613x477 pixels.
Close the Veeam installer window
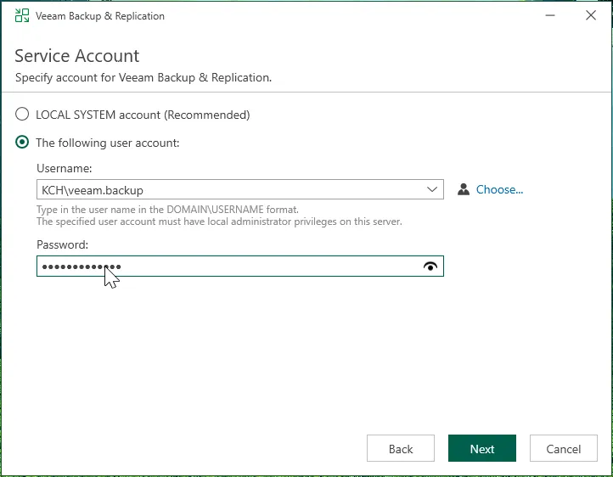(x=591, y=16)
